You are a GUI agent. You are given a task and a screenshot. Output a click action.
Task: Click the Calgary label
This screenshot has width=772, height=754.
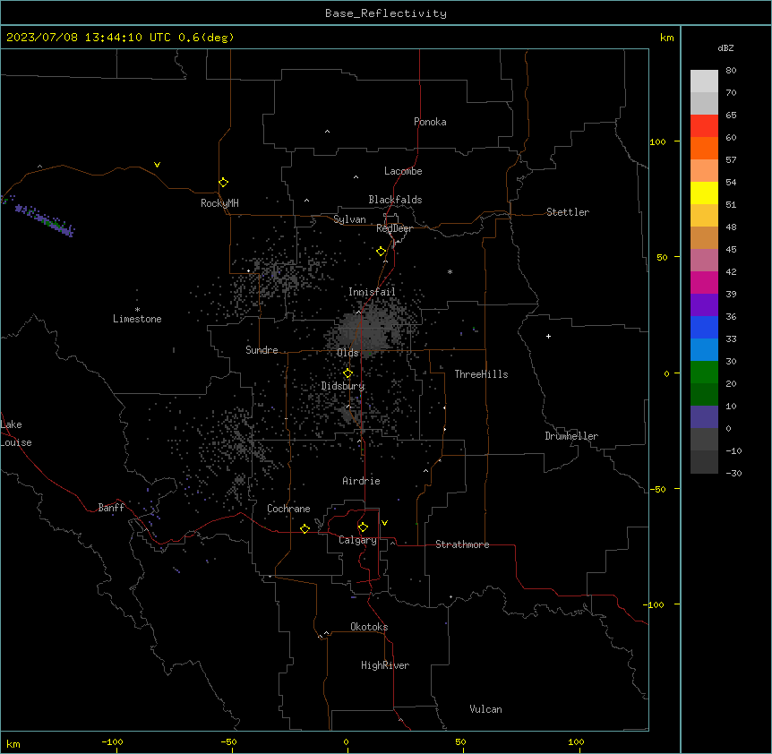point(358,540)
